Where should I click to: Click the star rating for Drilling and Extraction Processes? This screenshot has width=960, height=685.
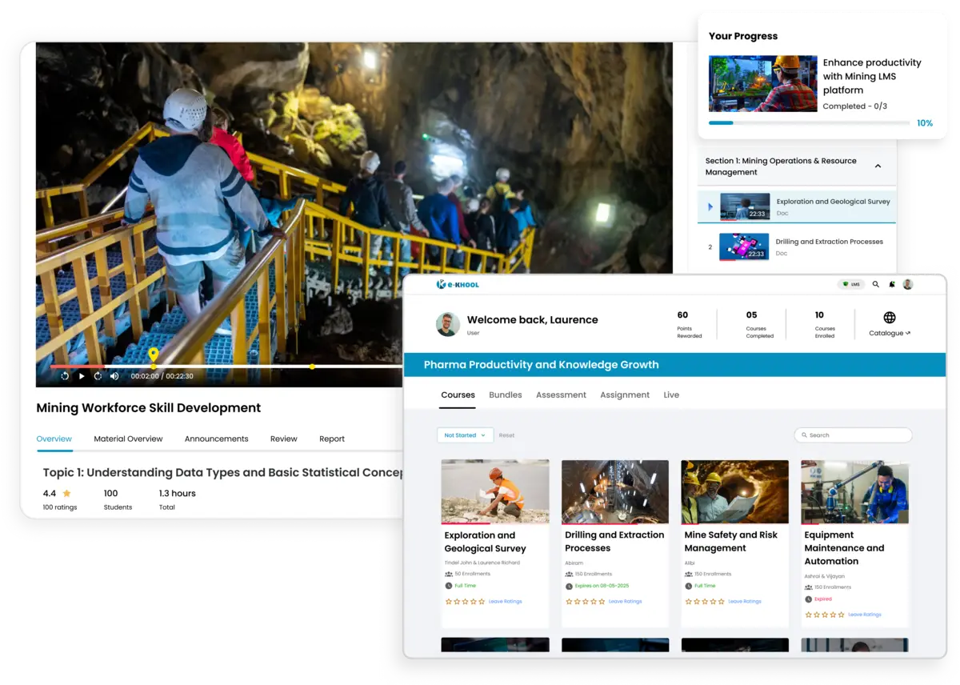point(584,601)
